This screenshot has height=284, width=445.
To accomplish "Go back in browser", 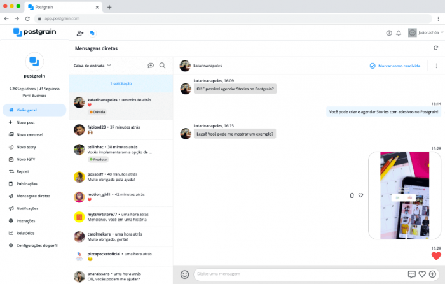I will pos(6,18).
